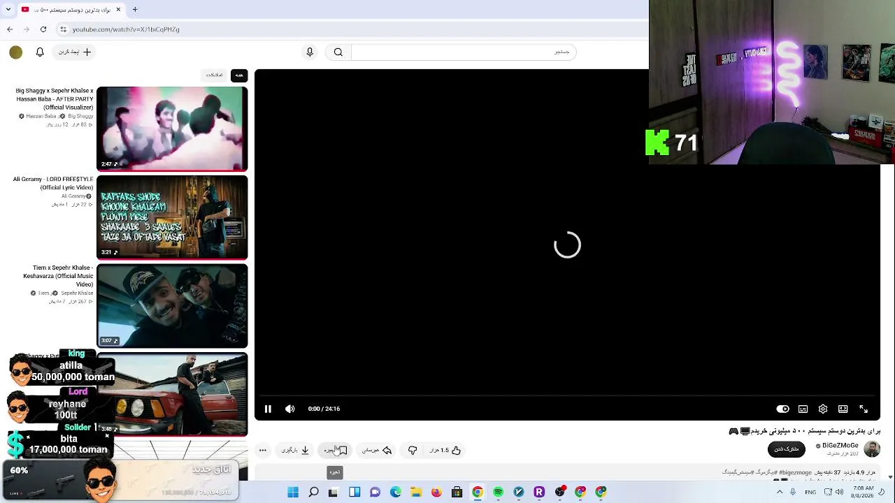This screenshot has width=895, height=503.
Task: Open the AFTER PARTY video thumbnail
Action: point(172,129)
